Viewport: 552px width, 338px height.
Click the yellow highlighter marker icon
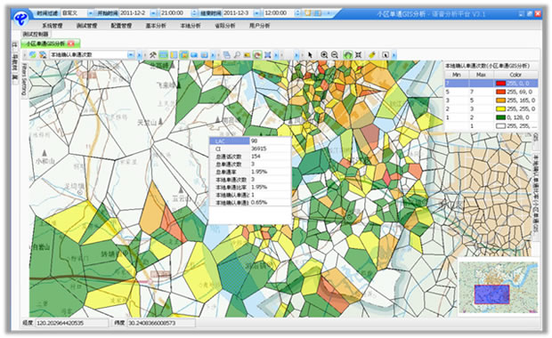click(x=372, y=54)
